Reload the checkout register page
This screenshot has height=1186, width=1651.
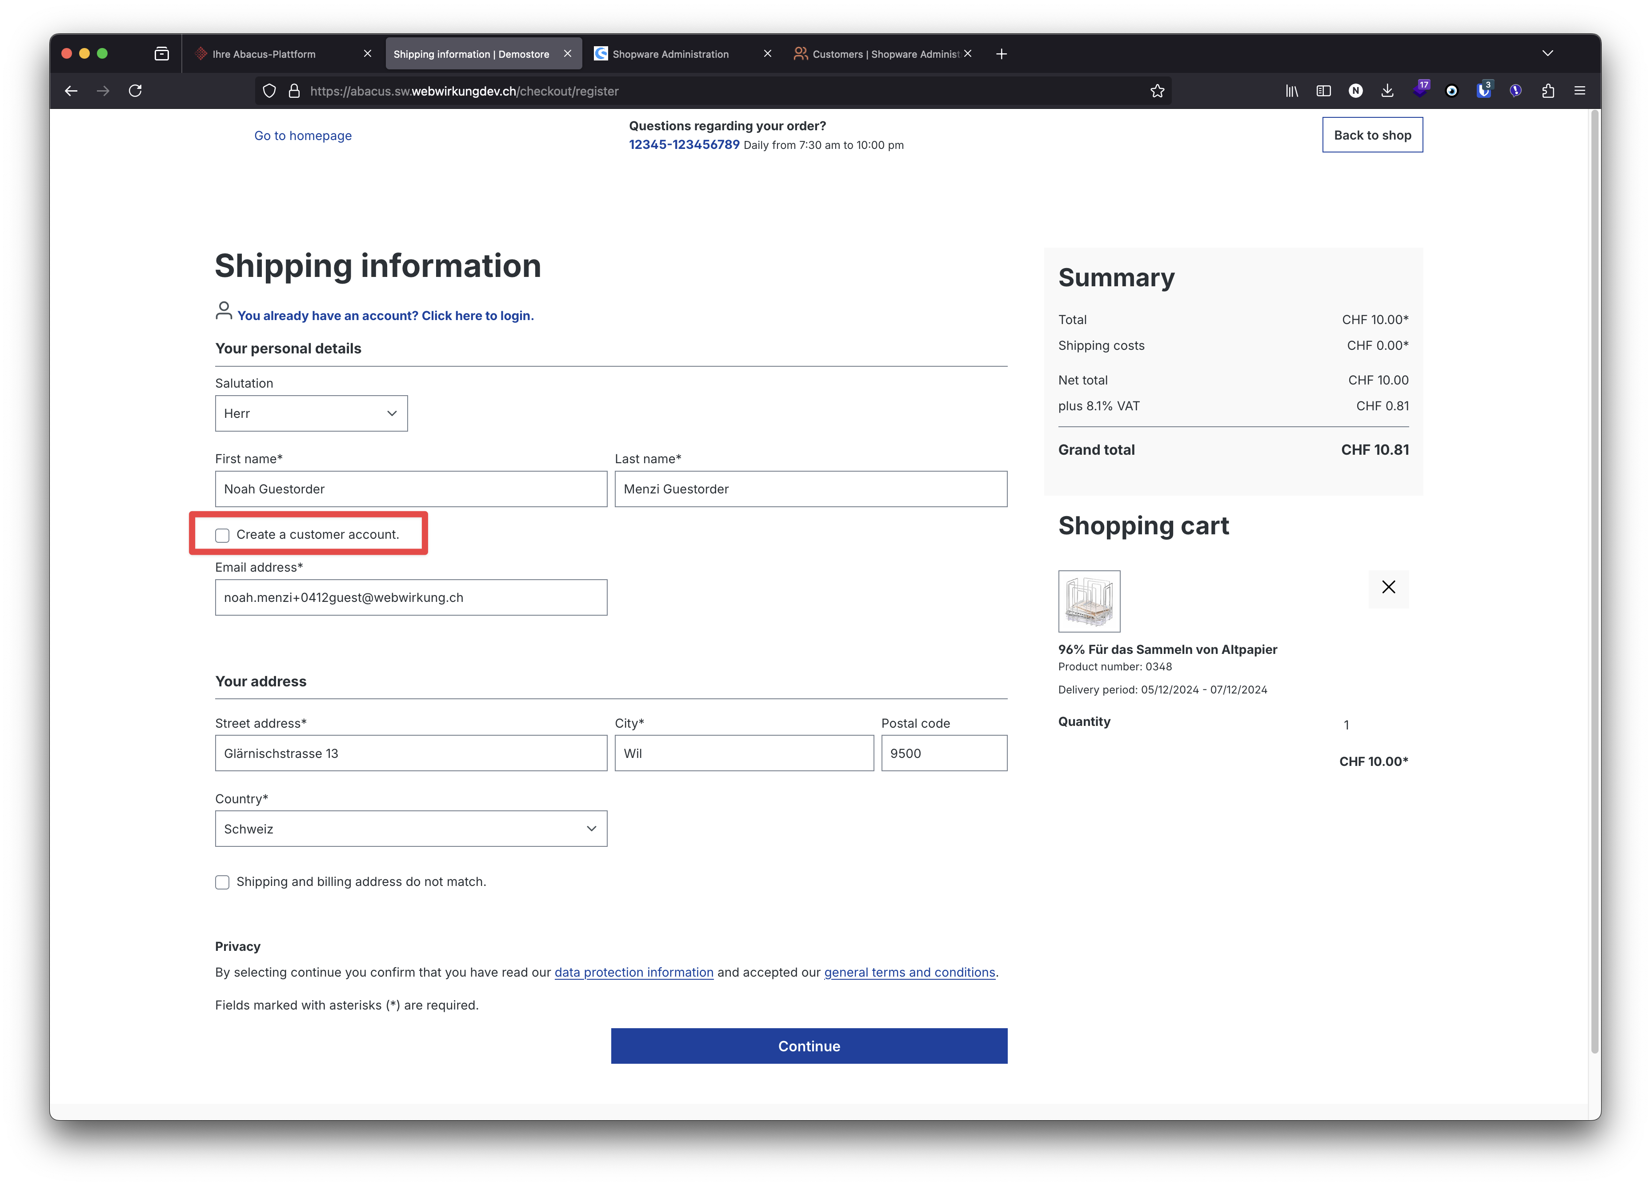click(x=136, y=90)
